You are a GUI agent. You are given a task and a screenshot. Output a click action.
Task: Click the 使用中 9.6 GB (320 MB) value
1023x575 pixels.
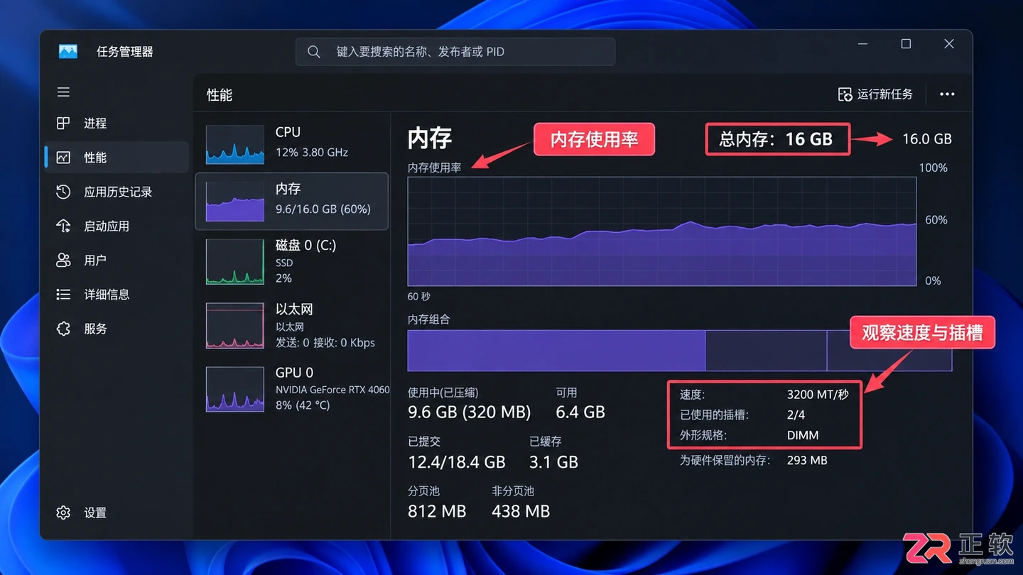(x=469, y=412)
